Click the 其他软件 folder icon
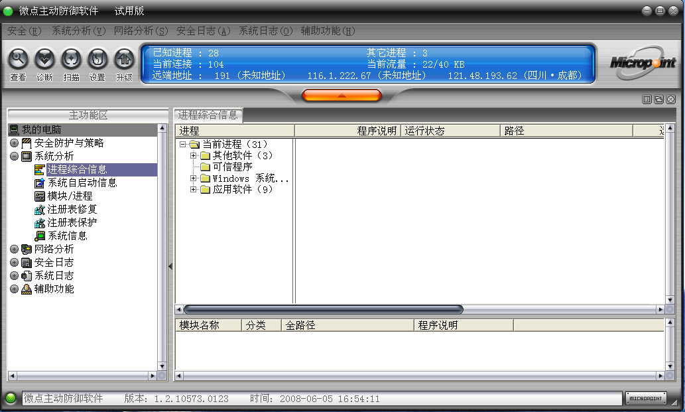 pyautogui.click(x=206, y=155)
